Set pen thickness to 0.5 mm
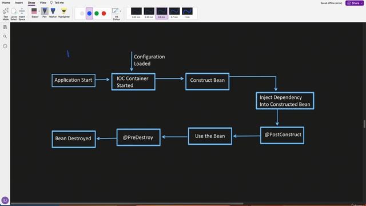The image size is (366, 206). (x=162, y=13)
